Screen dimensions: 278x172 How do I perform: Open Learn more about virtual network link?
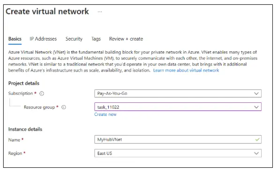186,71
